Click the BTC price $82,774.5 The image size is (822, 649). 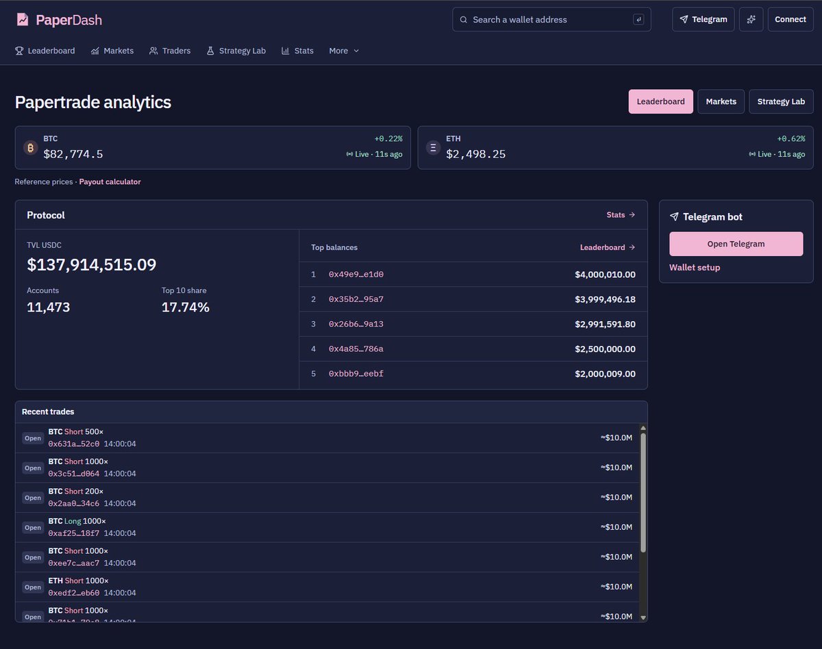pos(73,154)
